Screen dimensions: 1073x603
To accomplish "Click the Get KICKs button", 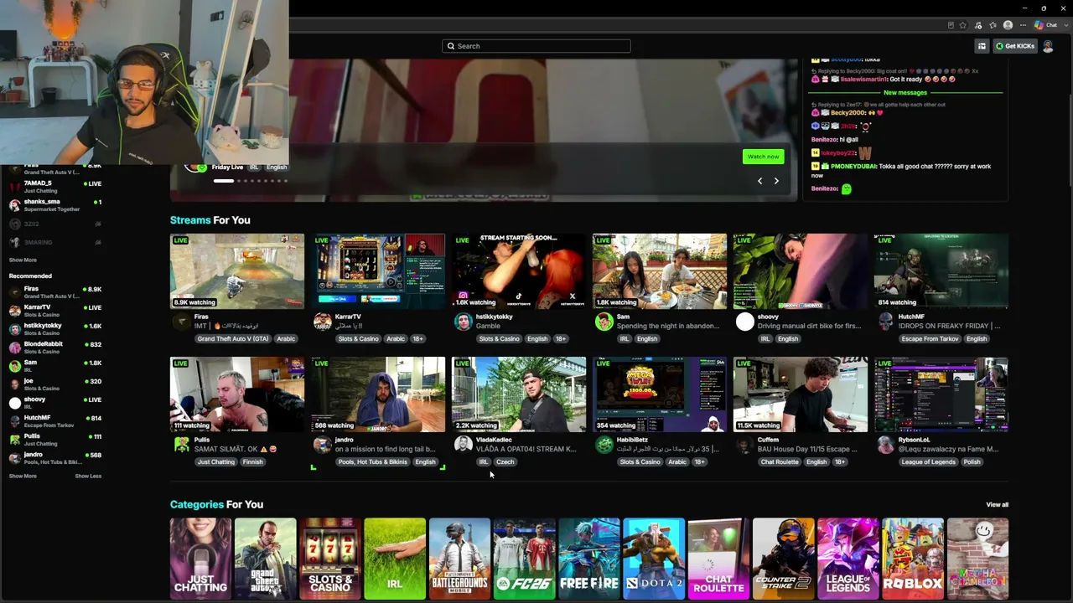I will click(1015, 46).
